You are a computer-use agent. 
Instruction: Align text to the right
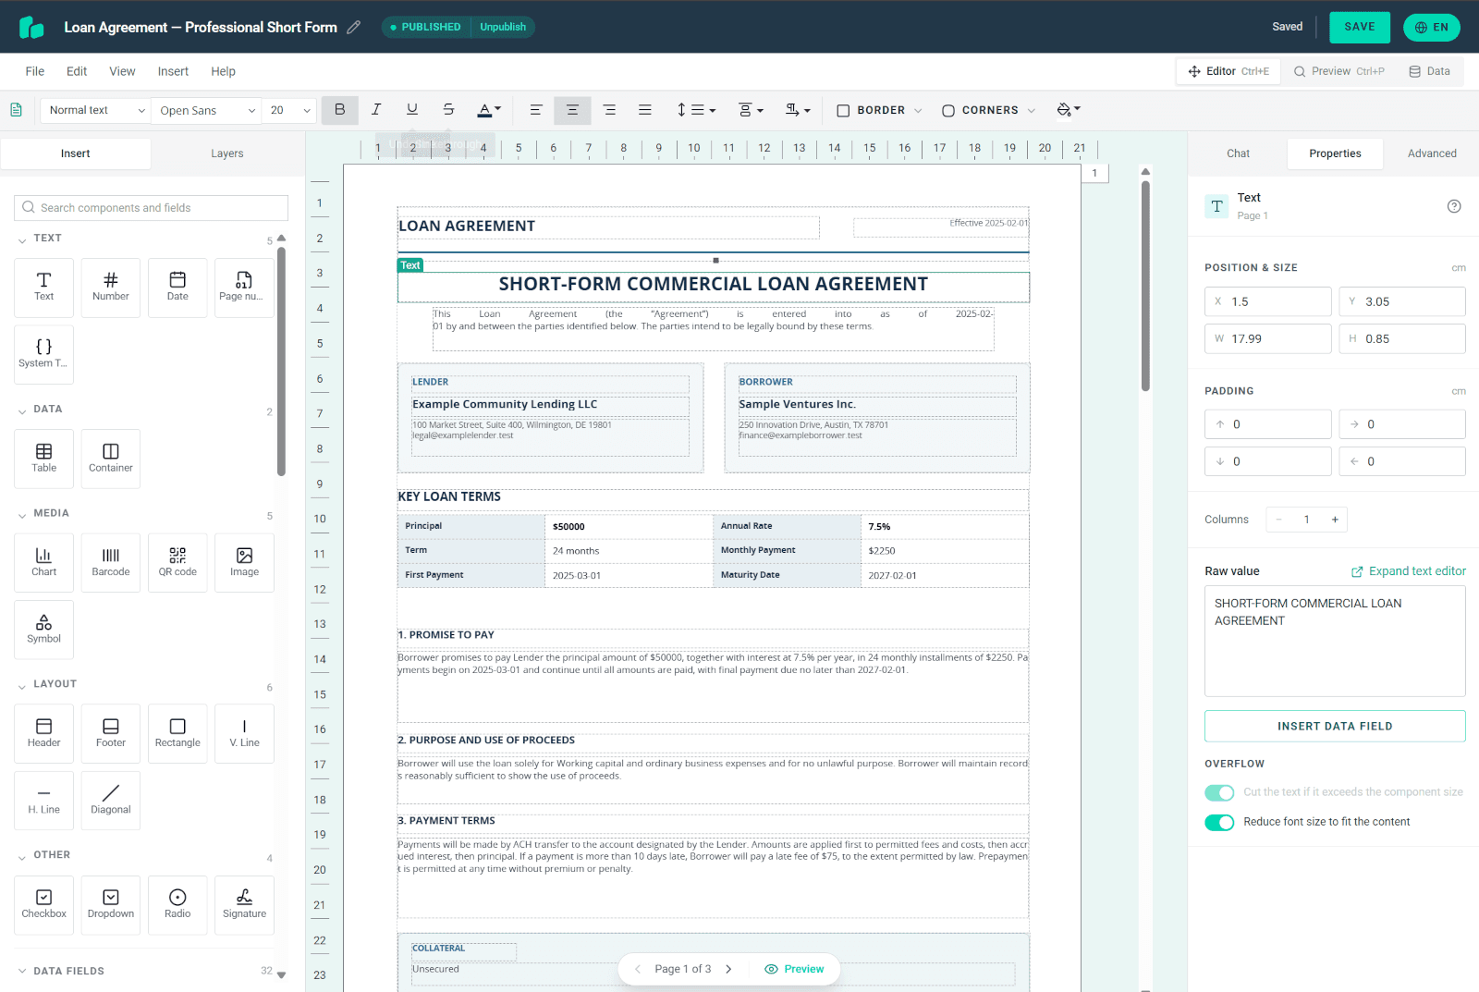(x=609, y=110)
